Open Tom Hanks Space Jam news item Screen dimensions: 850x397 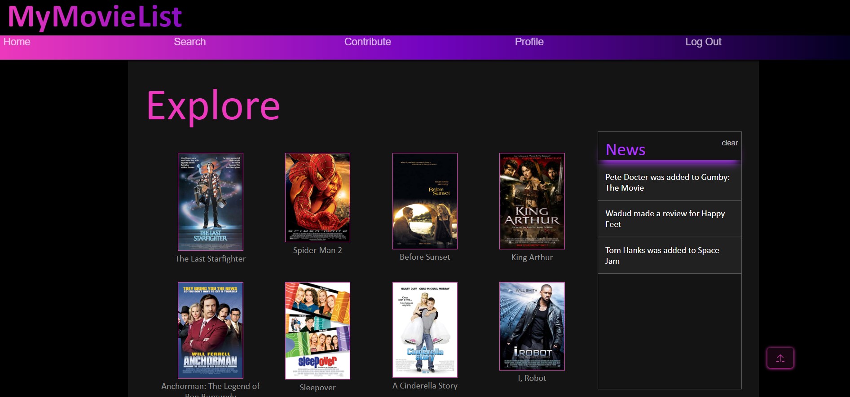[669, 255]
